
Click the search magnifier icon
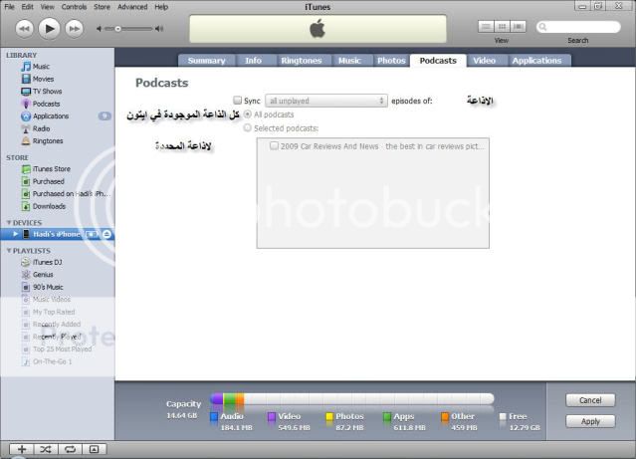coord(542,27)
